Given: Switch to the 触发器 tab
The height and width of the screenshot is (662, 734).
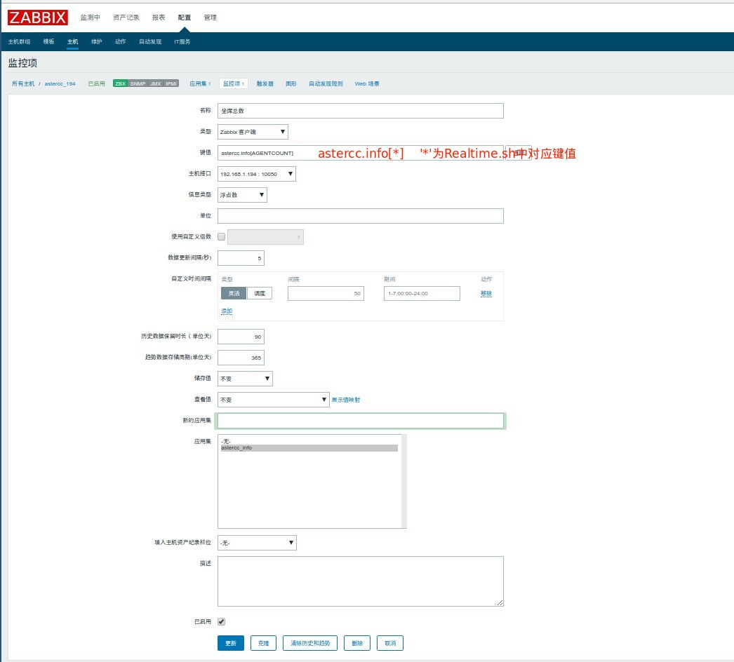Looking at the screenshot, I should (265, 83).
